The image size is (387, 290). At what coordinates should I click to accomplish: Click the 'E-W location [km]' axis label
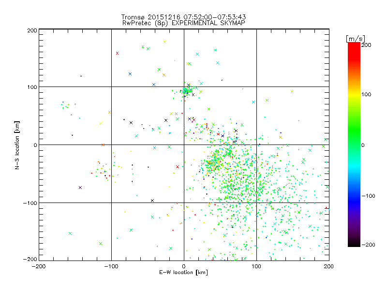(x=183, y=272)
